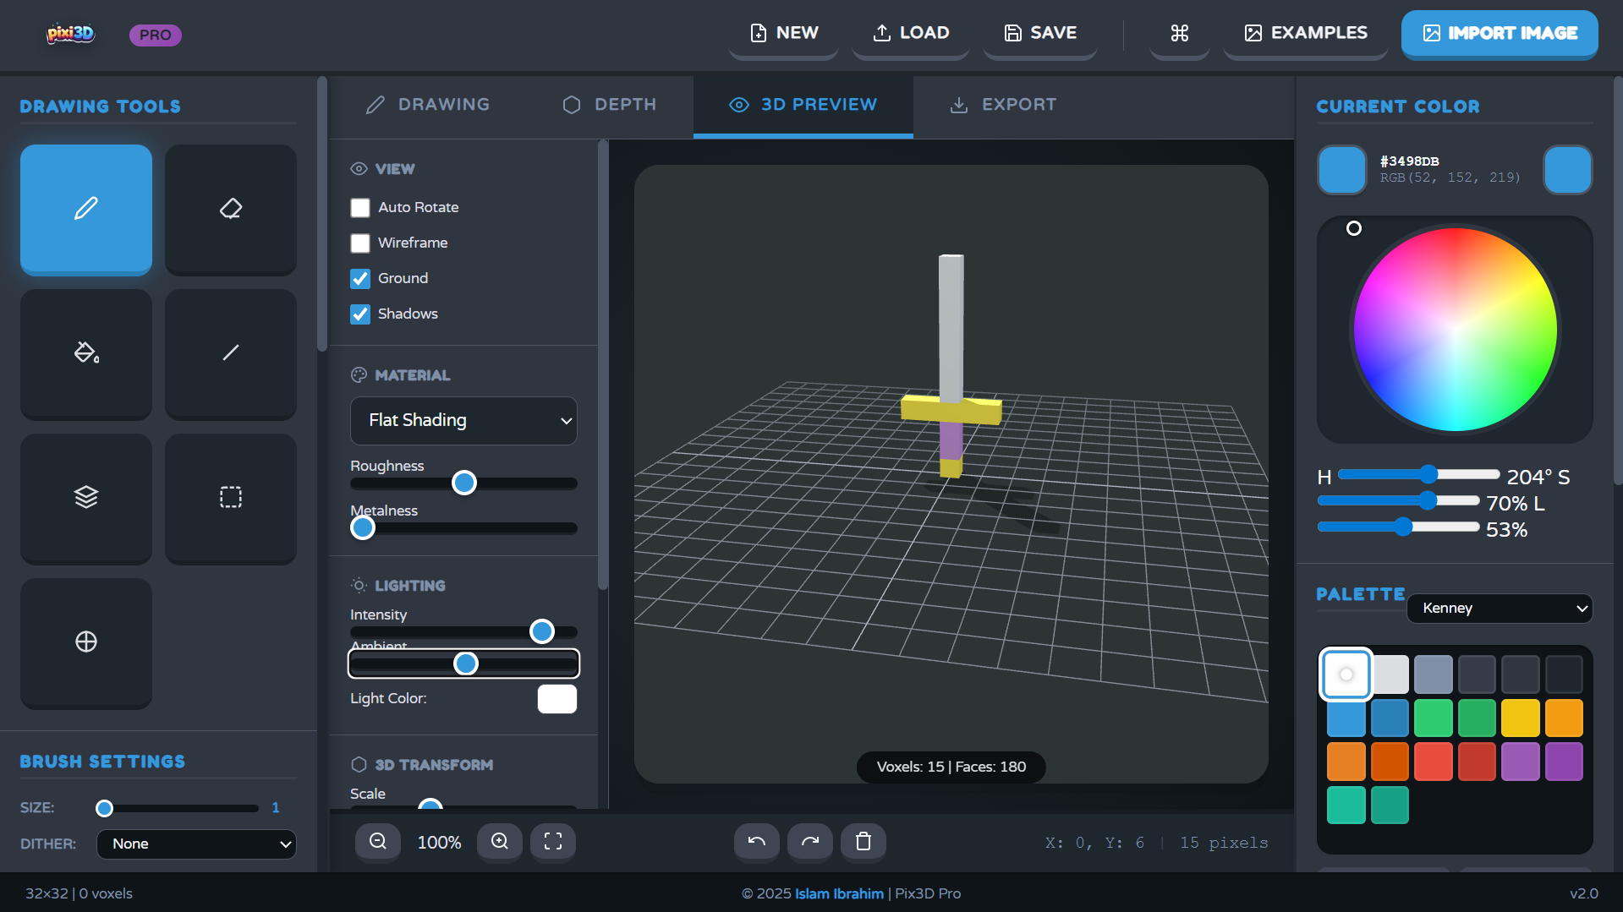The image size is (1623, 912).
Task: Select the Eraser tool
Action: [x=231, y=209]
